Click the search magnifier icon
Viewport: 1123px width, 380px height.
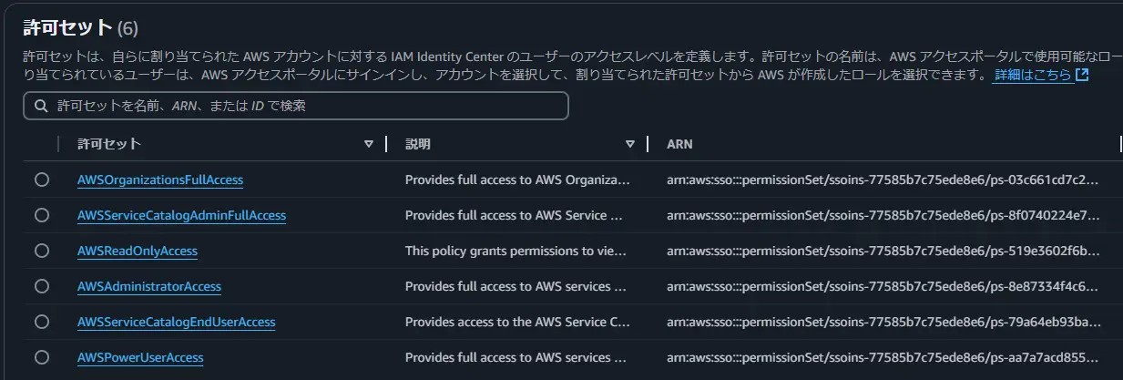(41, 106)
